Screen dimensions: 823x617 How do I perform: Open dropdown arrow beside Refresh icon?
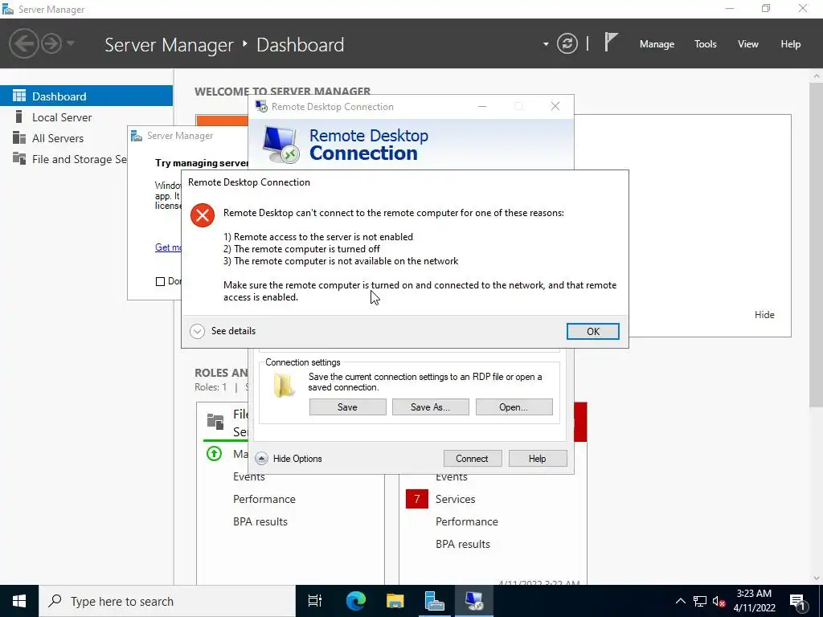[x=546, y=44]
